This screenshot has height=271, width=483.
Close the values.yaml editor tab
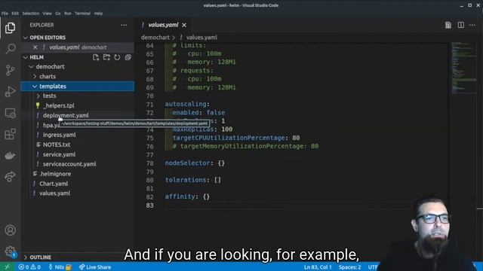click(184, 25)
